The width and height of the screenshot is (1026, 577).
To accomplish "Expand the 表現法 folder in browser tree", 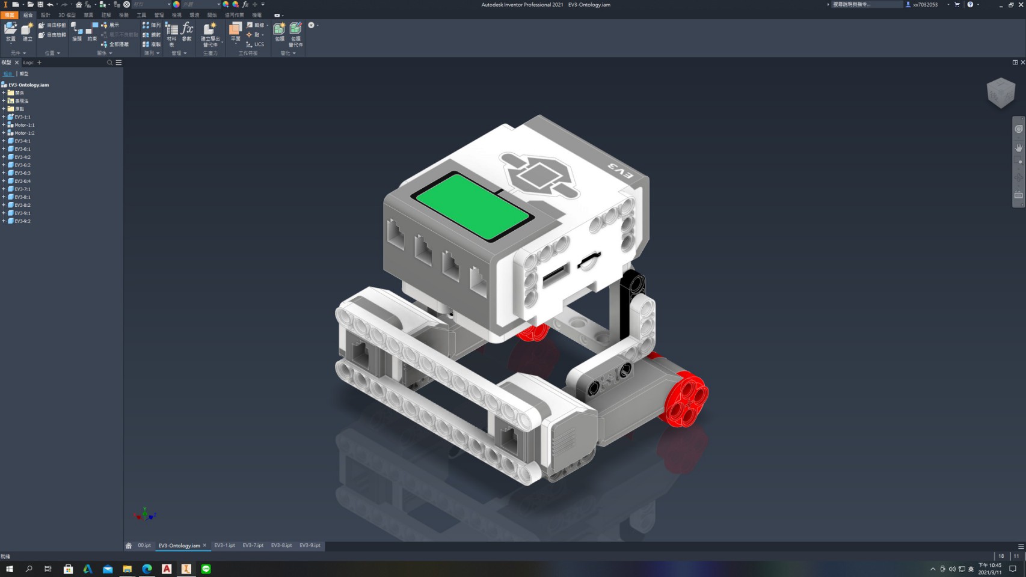I will [4, 101].
